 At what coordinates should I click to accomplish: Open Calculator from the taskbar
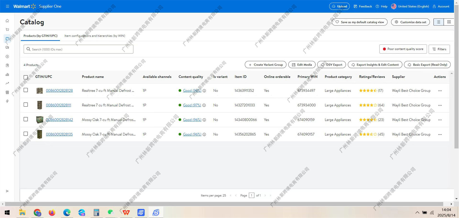click(96, 213)
